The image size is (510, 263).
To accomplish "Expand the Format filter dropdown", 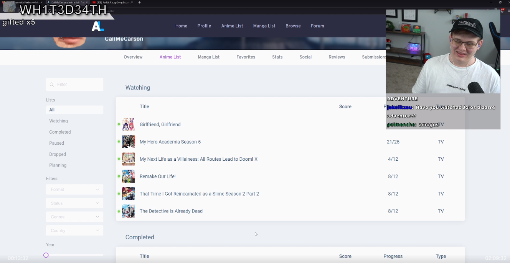I will pyautogui.click(x=74, y=189).
